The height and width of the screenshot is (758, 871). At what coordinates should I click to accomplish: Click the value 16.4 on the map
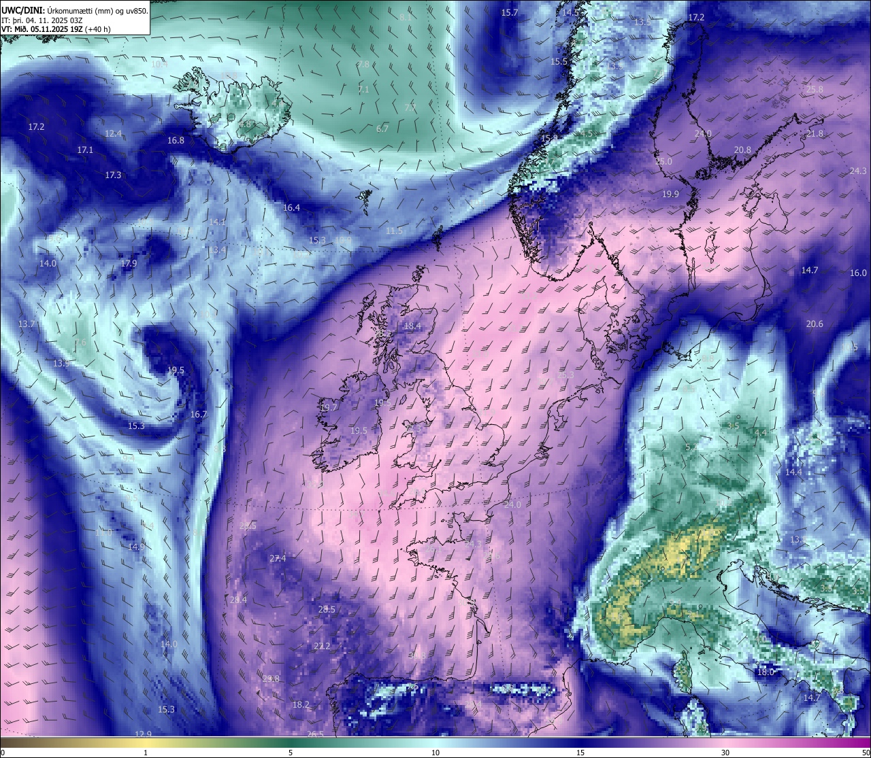point(291,207)
